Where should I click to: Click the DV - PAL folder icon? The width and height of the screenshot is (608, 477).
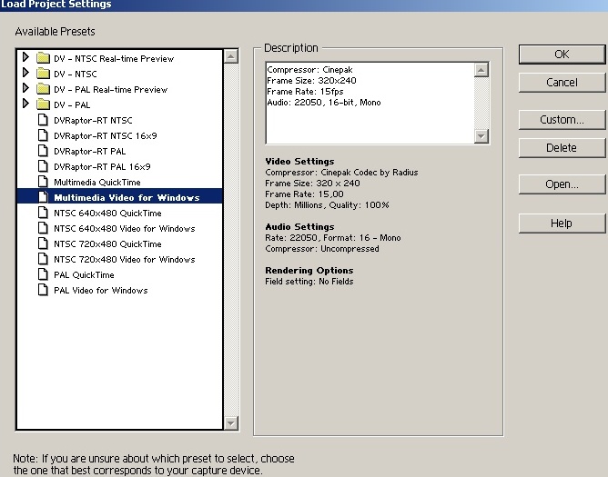tap(43, 104)
